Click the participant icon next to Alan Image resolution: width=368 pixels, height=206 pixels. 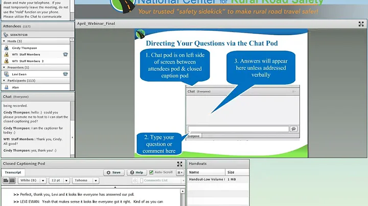[x=6, y=87]
